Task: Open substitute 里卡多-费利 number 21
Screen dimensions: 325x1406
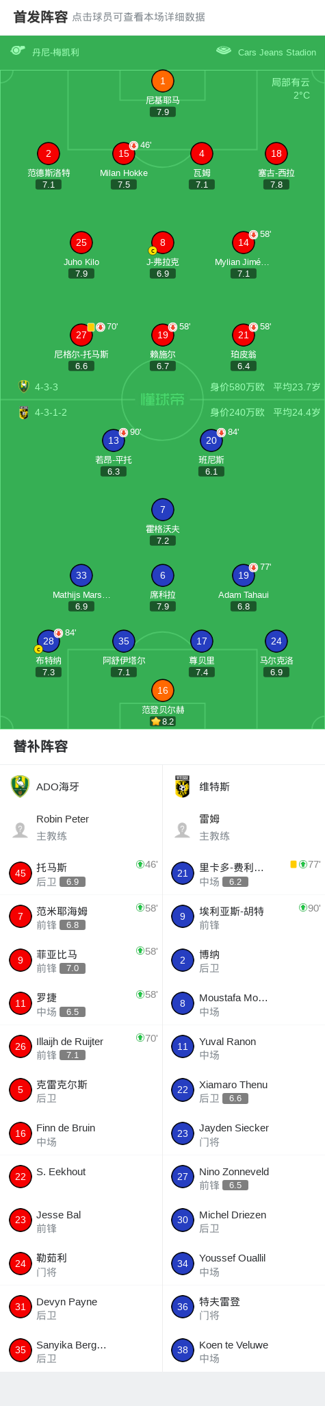Action: click(x=183, y=873)
